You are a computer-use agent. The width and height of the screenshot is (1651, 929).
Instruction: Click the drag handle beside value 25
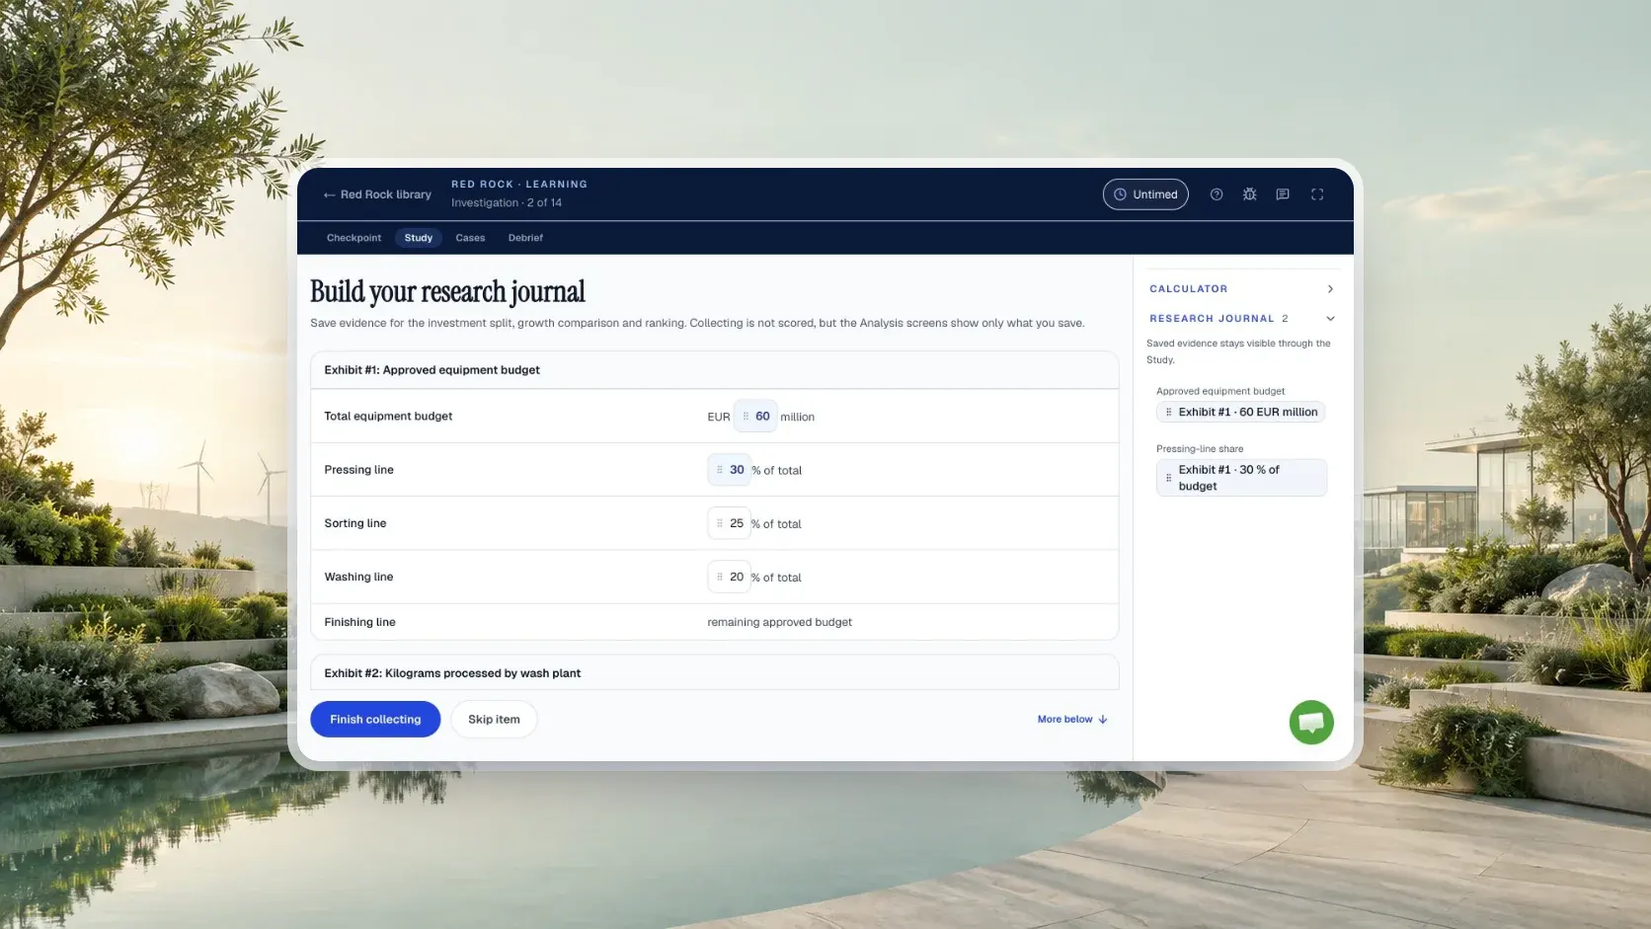tap(720, 523)
